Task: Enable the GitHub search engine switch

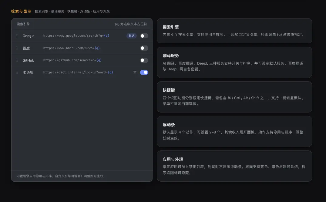Action: point(144,60)
